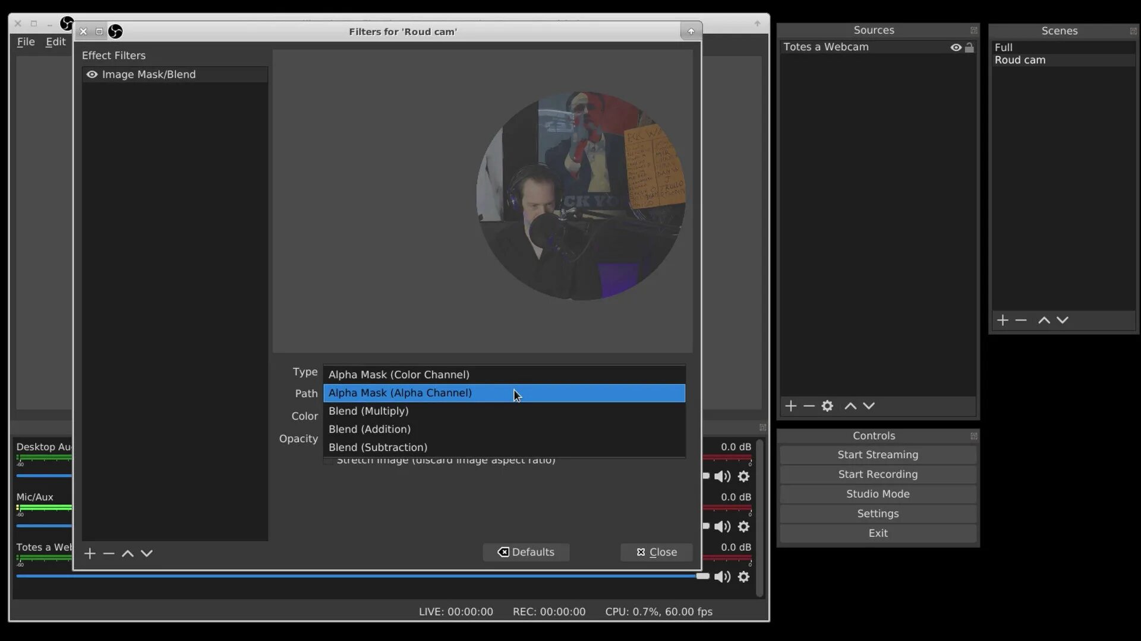Screen dimensions: 1141x641
Task: Click the mute speaker for Mic/Aux channel
Action: click(x=722, y=526)
